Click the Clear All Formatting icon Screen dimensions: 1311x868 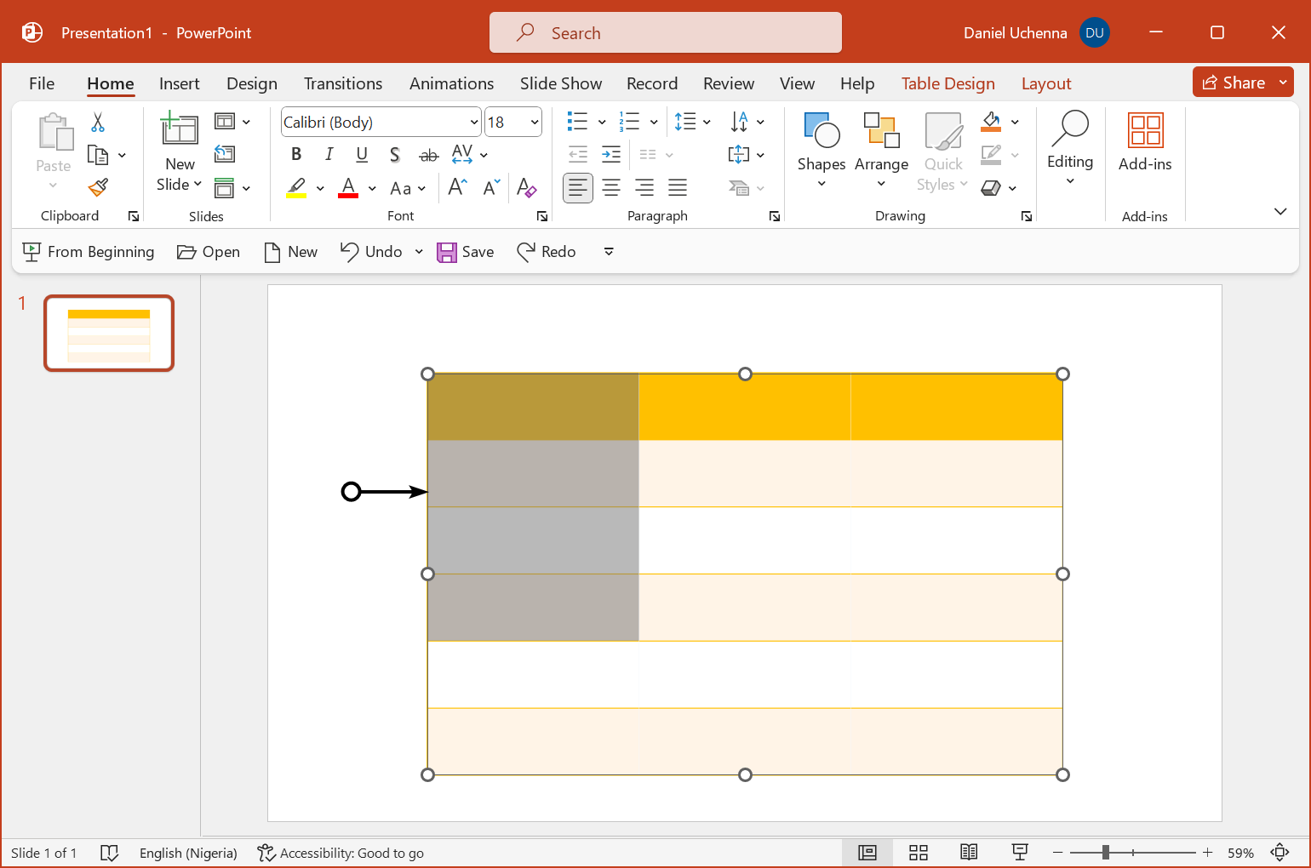pos(526,188)
